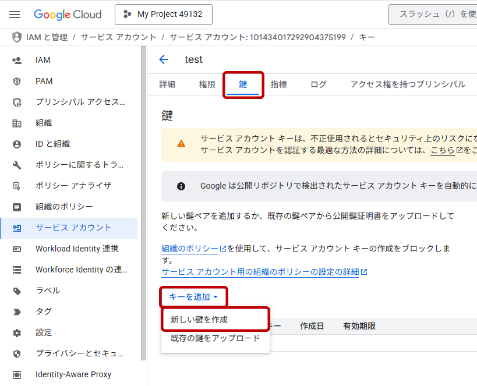Switch to the 指標 tab
The height and width of the screenshot is (386, 477).
click(278, 84)
